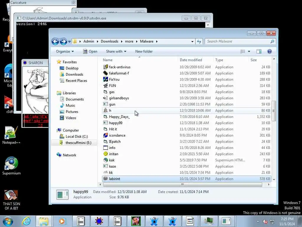Screen dimensions: 302x227
Task: Open Downloads under Favorites
Action: (x=74, y=74)
